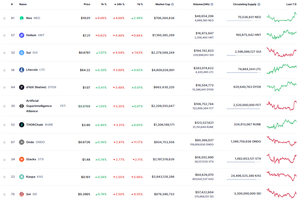Click the Sui water-drop logo icon

click(22, 53)
